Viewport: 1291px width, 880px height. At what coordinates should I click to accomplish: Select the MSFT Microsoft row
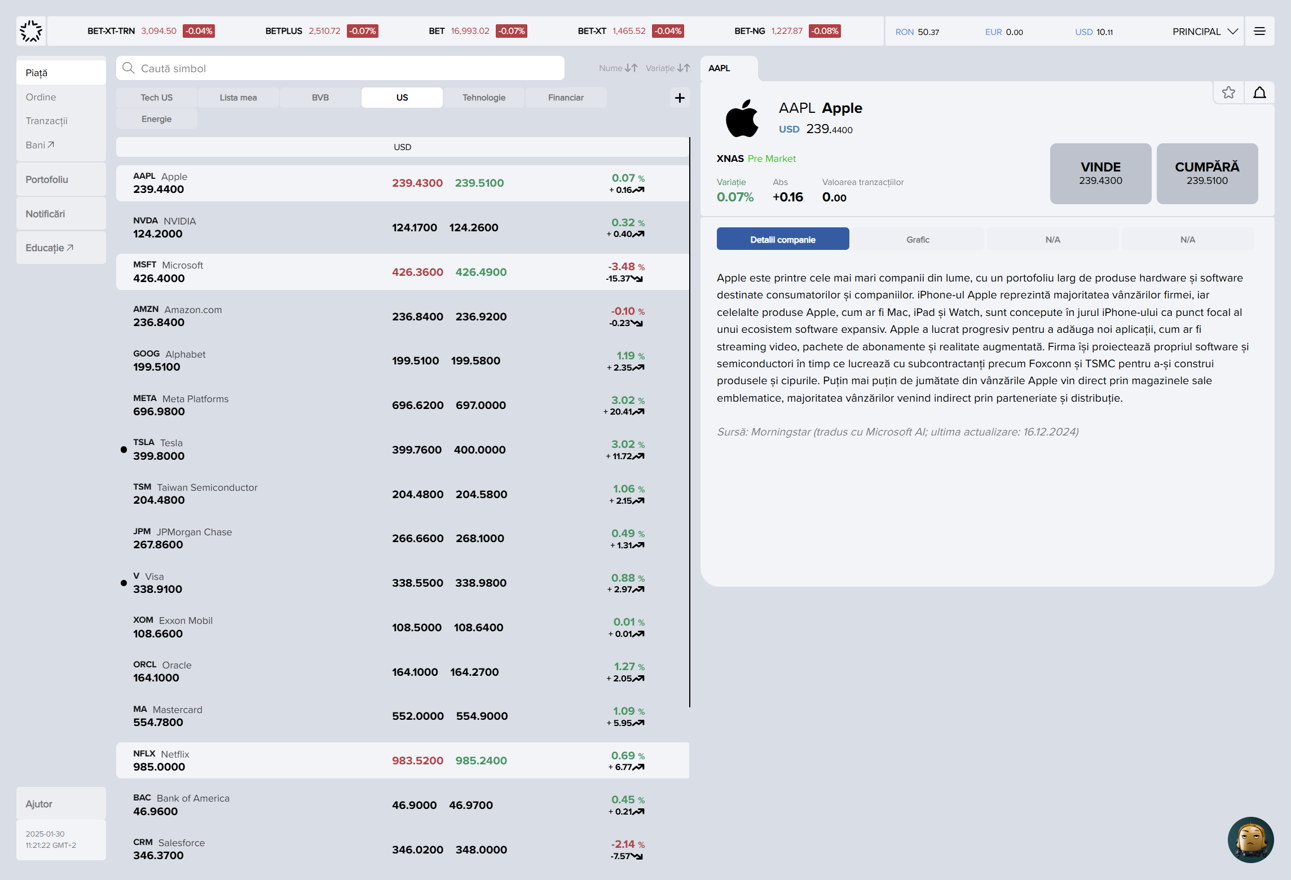click(x=402, y=272)
